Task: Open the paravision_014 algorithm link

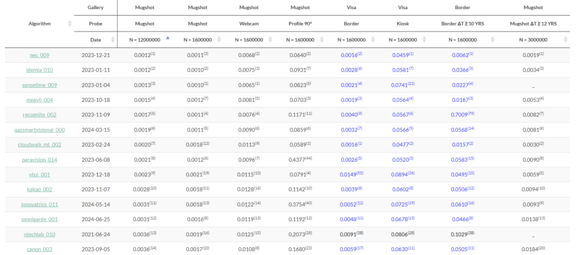Action: click(39, 159)
